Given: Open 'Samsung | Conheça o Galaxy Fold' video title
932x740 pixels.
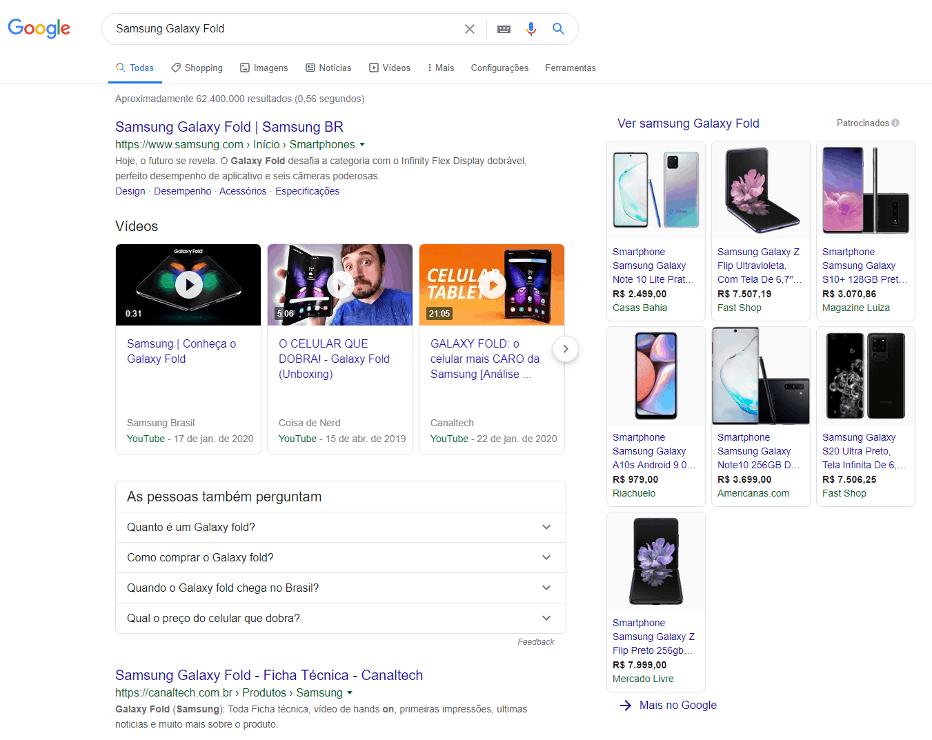Looking at the screenshot, I should 181,351.
